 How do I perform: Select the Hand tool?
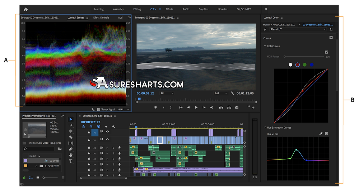pyautogui.click(x=71, y=155)
